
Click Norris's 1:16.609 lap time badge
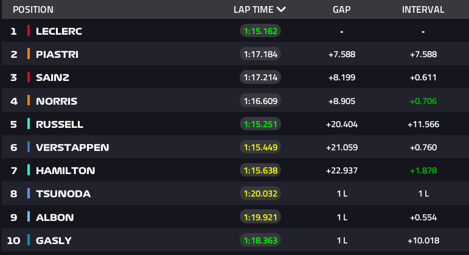[x=260, y=101]
